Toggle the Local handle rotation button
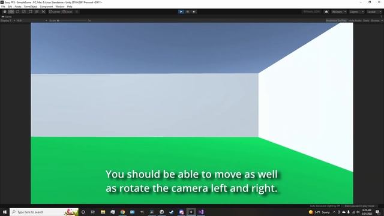The height and width of the screenshot is (216, 384). click(67, 12)
